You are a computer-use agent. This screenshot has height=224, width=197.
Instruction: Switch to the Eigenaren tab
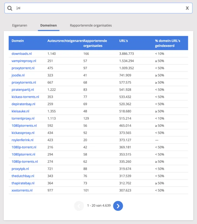19,25
